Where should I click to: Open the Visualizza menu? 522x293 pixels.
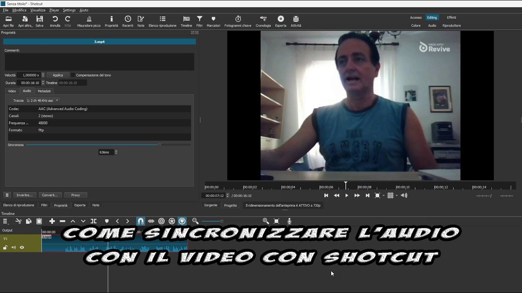click(x=38, y=10)
